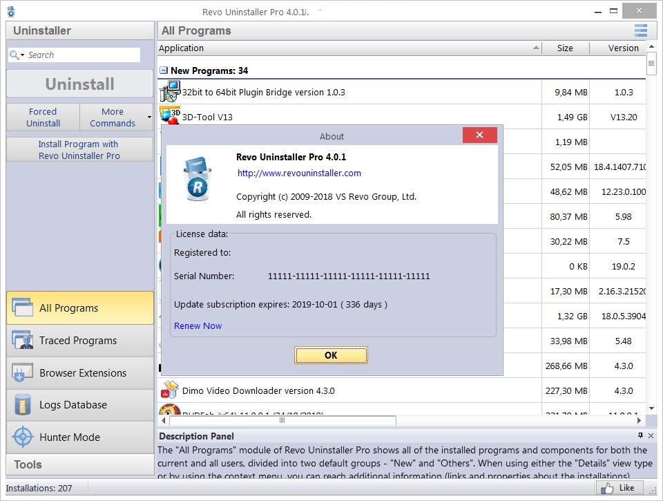This screenshot has height=501, width=663.
Task: Open Traced Programs section
Action: (80, 341)
